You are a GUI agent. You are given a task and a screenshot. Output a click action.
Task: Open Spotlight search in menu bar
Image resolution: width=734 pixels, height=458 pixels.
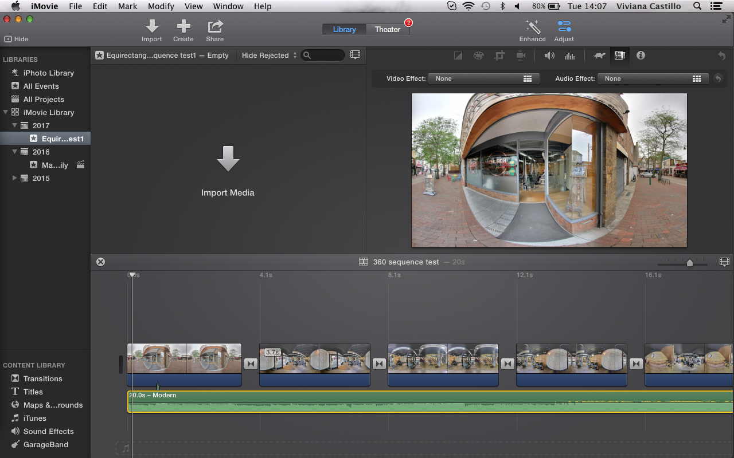697,6
